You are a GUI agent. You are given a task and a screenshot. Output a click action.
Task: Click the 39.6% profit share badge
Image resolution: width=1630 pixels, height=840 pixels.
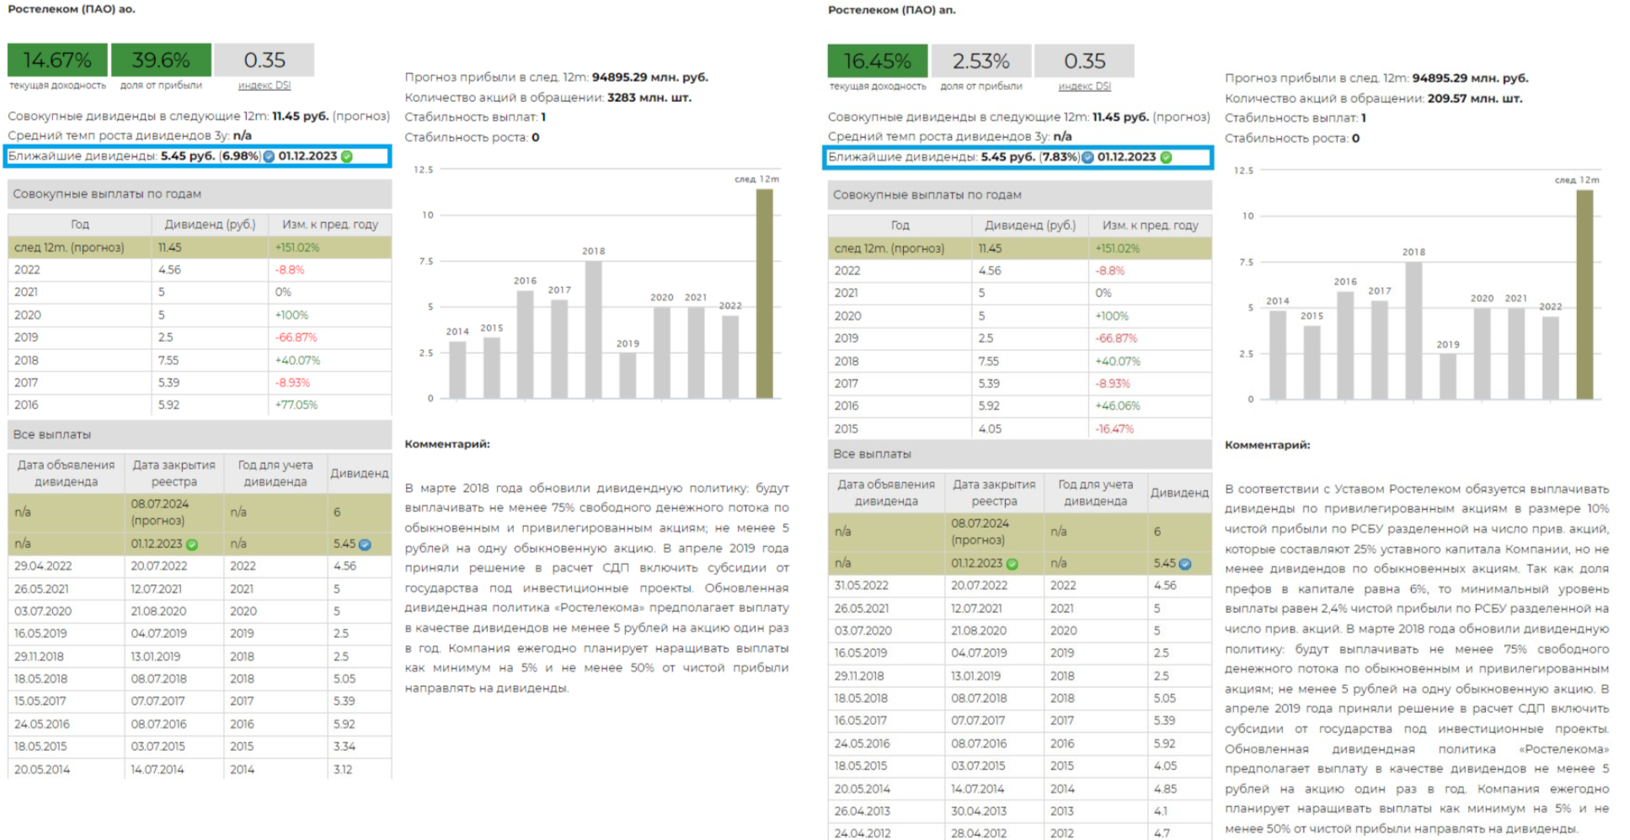coord(161,60)
